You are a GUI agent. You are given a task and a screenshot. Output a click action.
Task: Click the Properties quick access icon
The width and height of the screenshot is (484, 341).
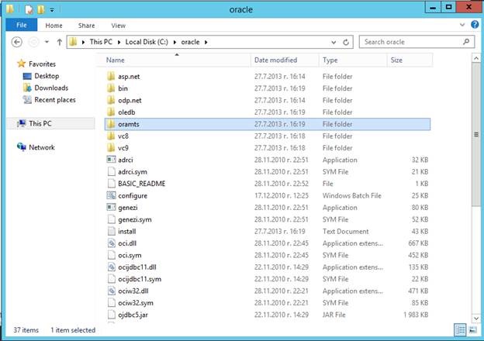coord(29,9)
